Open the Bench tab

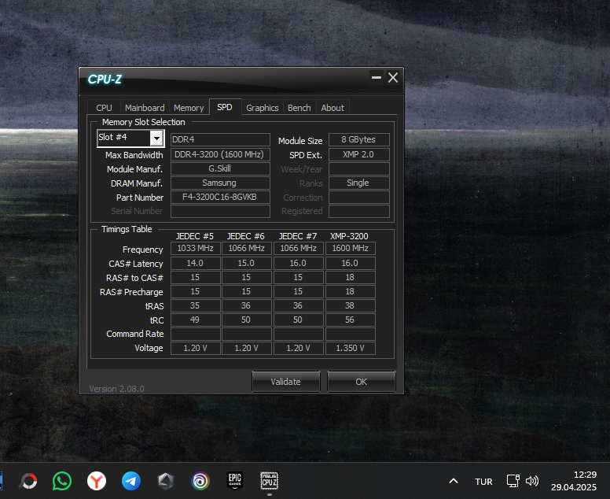coord(299,108)
